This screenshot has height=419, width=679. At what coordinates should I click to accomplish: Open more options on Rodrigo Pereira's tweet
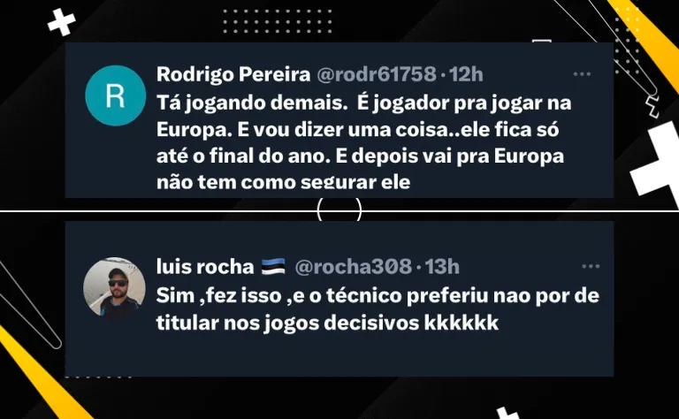(582, 74)
